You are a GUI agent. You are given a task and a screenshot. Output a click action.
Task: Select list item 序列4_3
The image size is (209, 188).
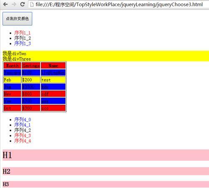coord(23,135)
